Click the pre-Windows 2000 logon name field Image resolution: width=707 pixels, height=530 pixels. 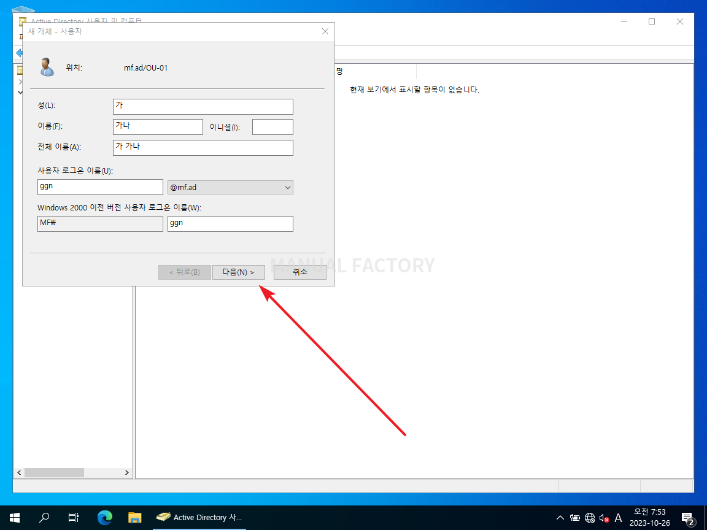[x=230, y=224]
